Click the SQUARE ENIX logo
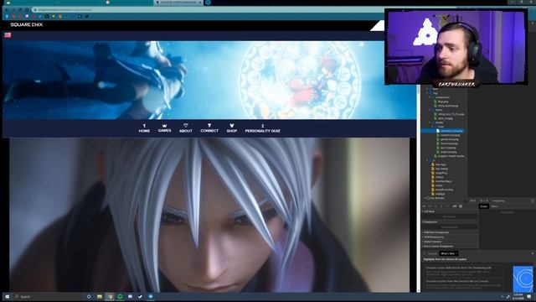 click(26, 24)
